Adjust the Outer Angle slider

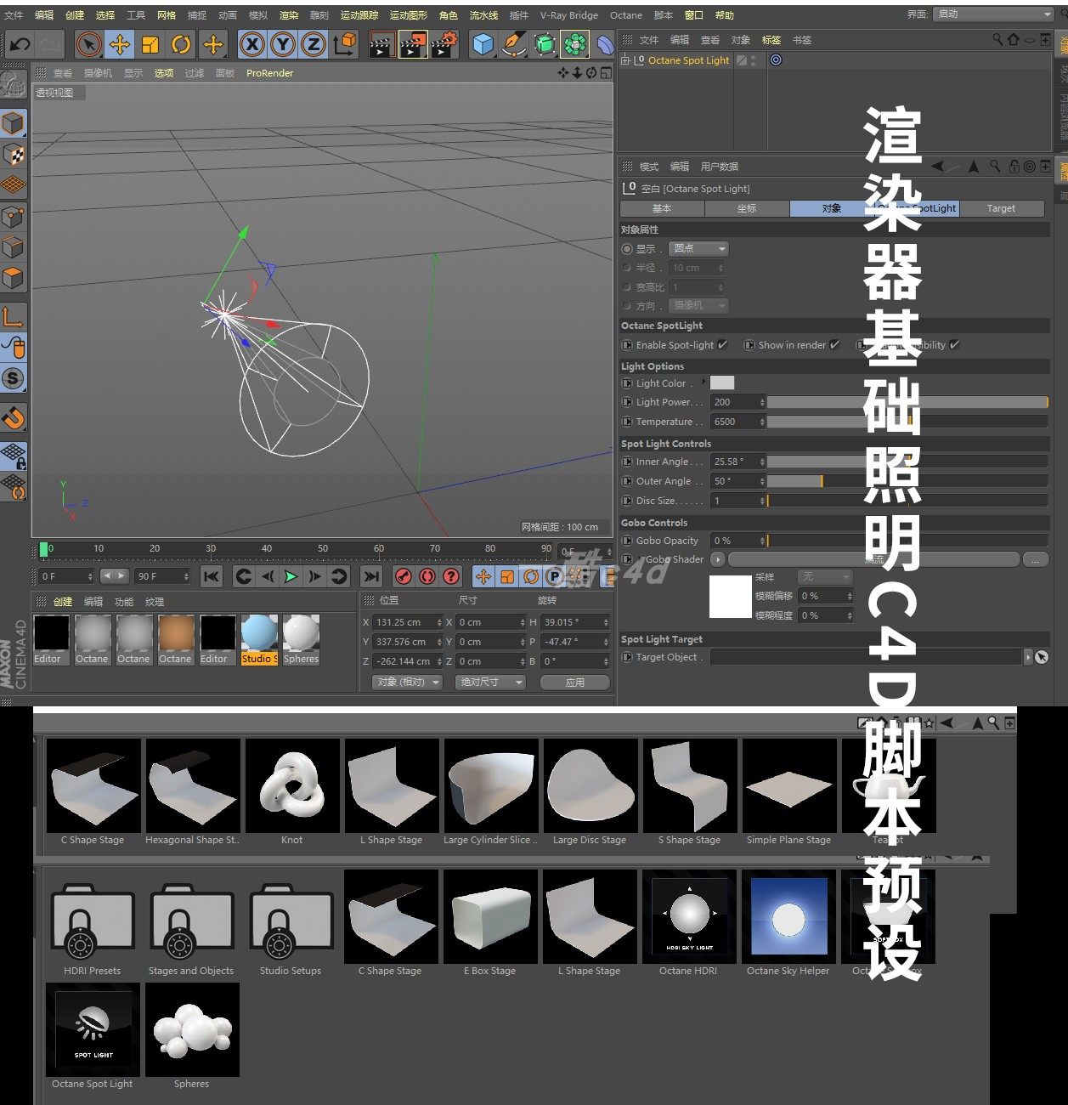[x=907, y=481]
